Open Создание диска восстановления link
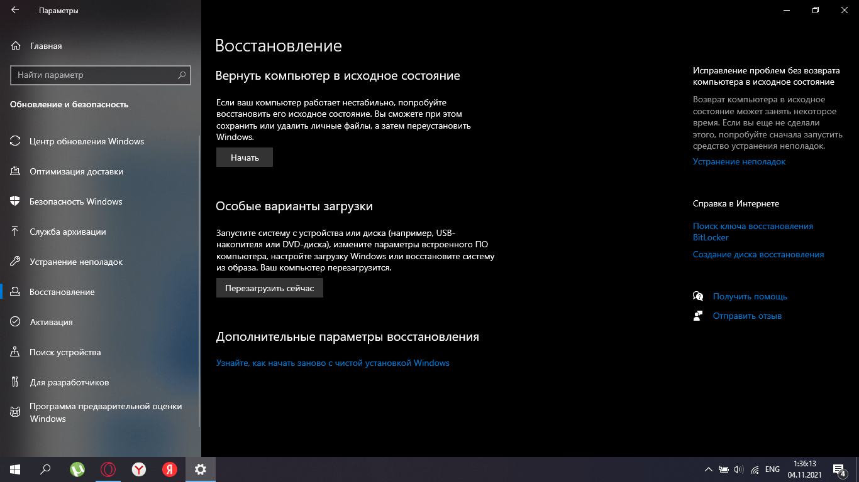This screenshot has width=859, height=482. (758, 254)
